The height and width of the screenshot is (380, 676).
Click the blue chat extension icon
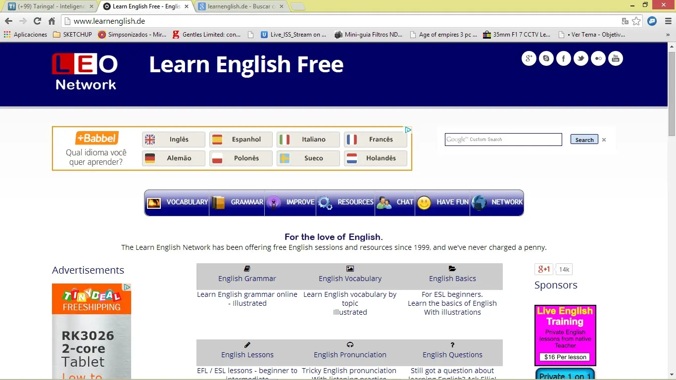pyautogui.click(x=652, y=21)
